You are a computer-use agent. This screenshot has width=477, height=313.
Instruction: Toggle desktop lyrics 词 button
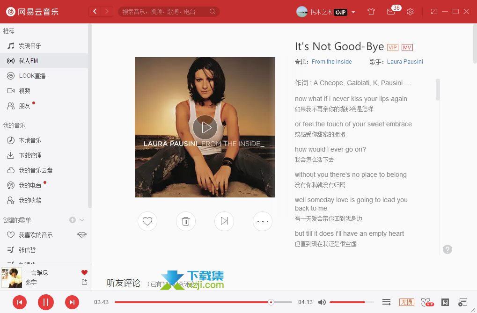pos(445,302)
